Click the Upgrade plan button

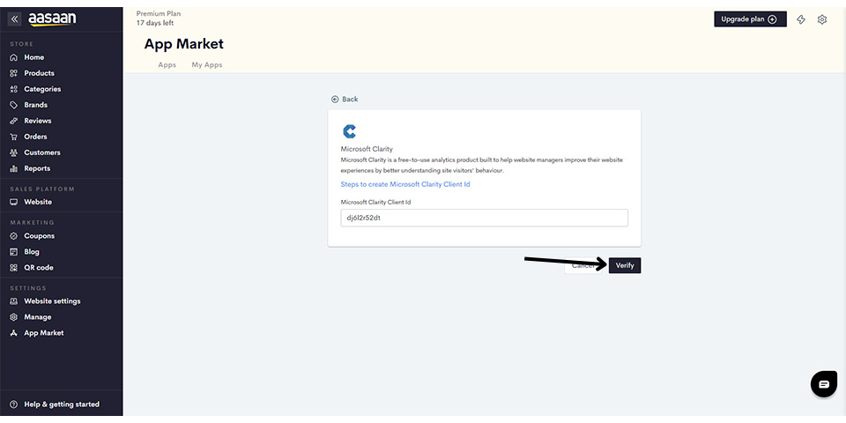(749, 19)
